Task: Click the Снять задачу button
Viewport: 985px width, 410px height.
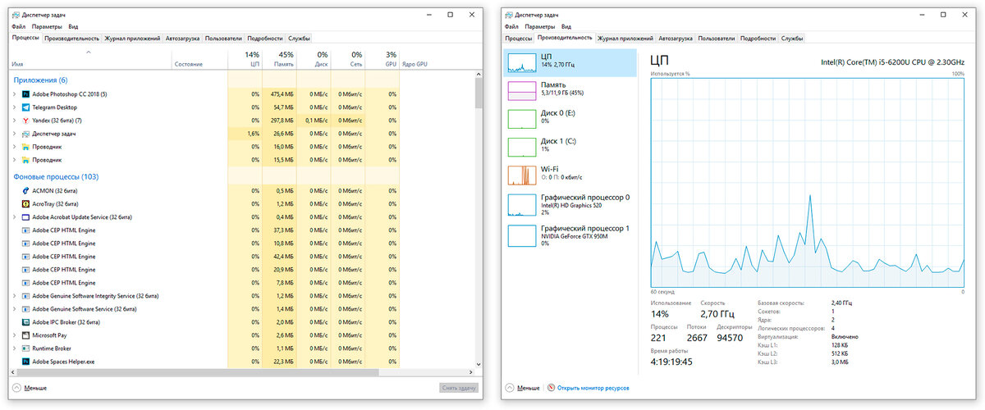Action: [x=459, y=388]
